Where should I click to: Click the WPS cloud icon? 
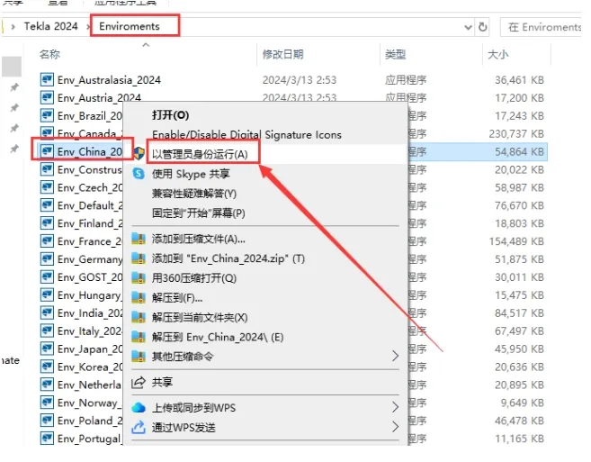tap(139, 407)
